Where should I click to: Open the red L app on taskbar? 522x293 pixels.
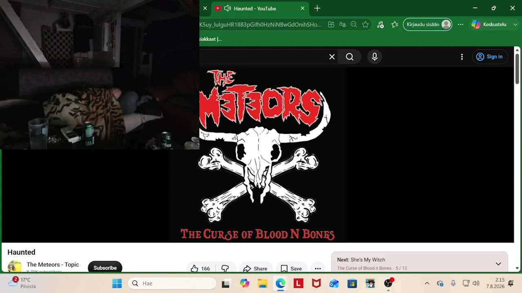coord(298,283)
